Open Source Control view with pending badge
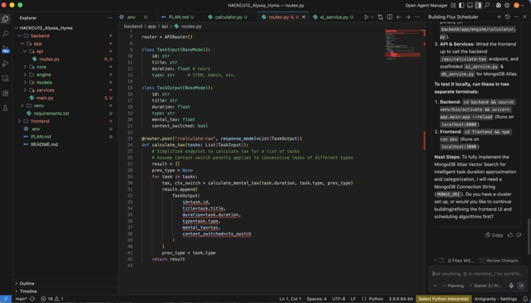 (x=5, y=49)
